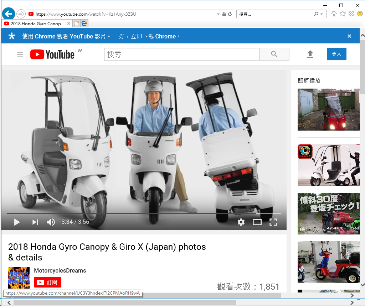Image resolution: width=365 pixels, height=306 pixels.
Task: Click the vertical scrollbar up arrow
Action: 363,36
